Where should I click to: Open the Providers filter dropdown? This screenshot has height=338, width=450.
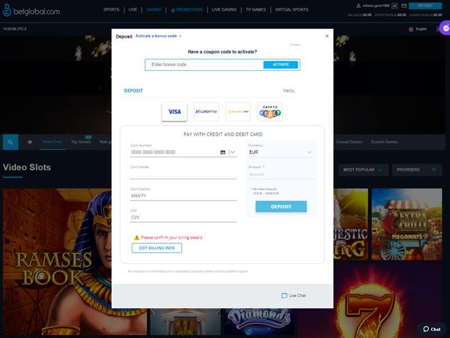[x=417, y=170]
